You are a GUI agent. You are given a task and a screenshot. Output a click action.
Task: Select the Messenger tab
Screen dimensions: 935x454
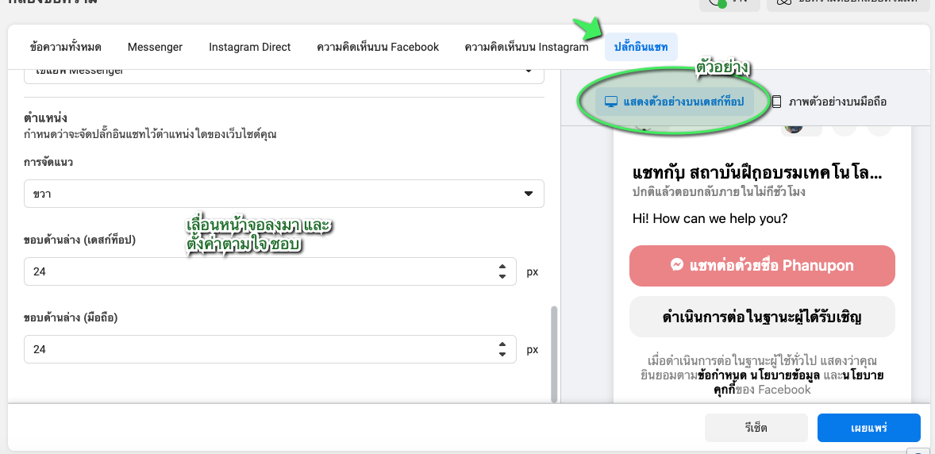[x=155, y=47]
